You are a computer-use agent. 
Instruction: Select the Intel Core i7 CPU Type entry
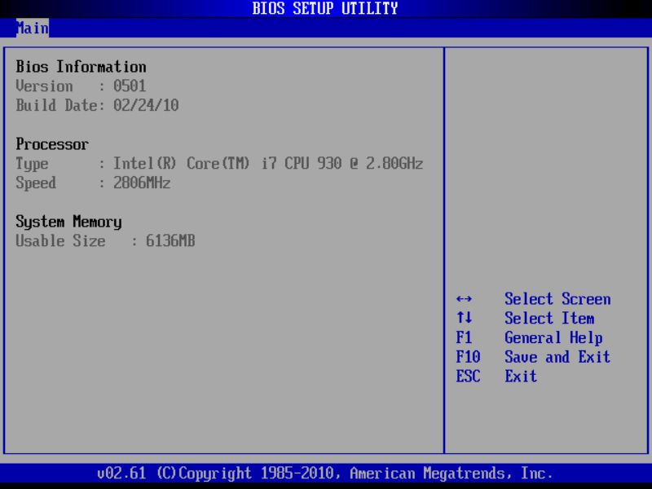[x=220, y=163]
